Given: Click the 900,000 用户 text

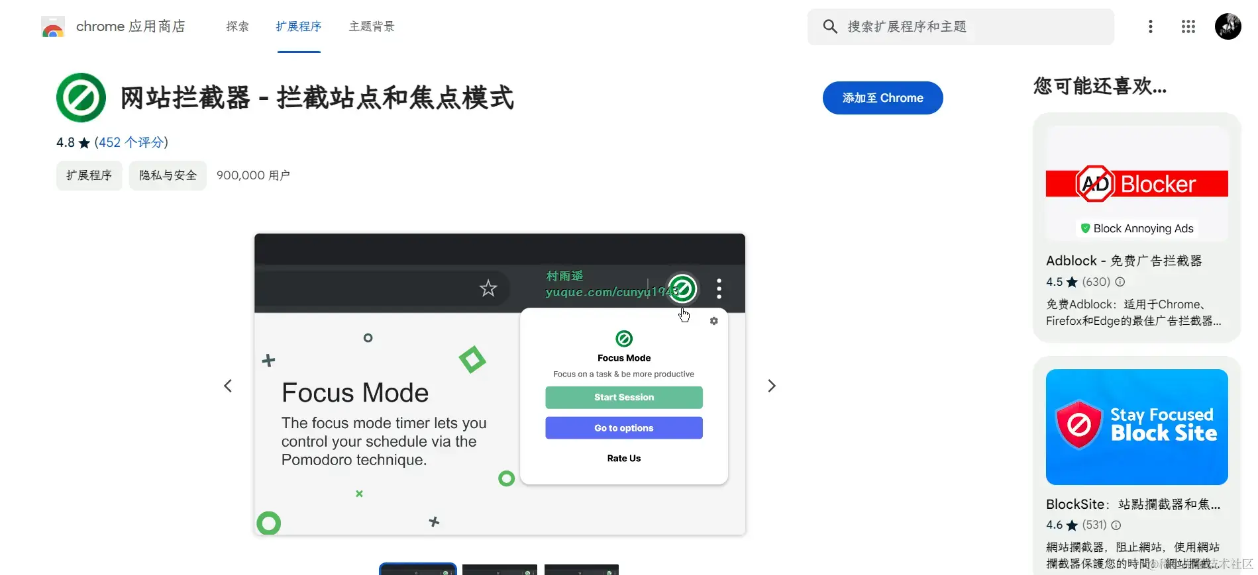Looking at the screenshot, I should point(253,175).
